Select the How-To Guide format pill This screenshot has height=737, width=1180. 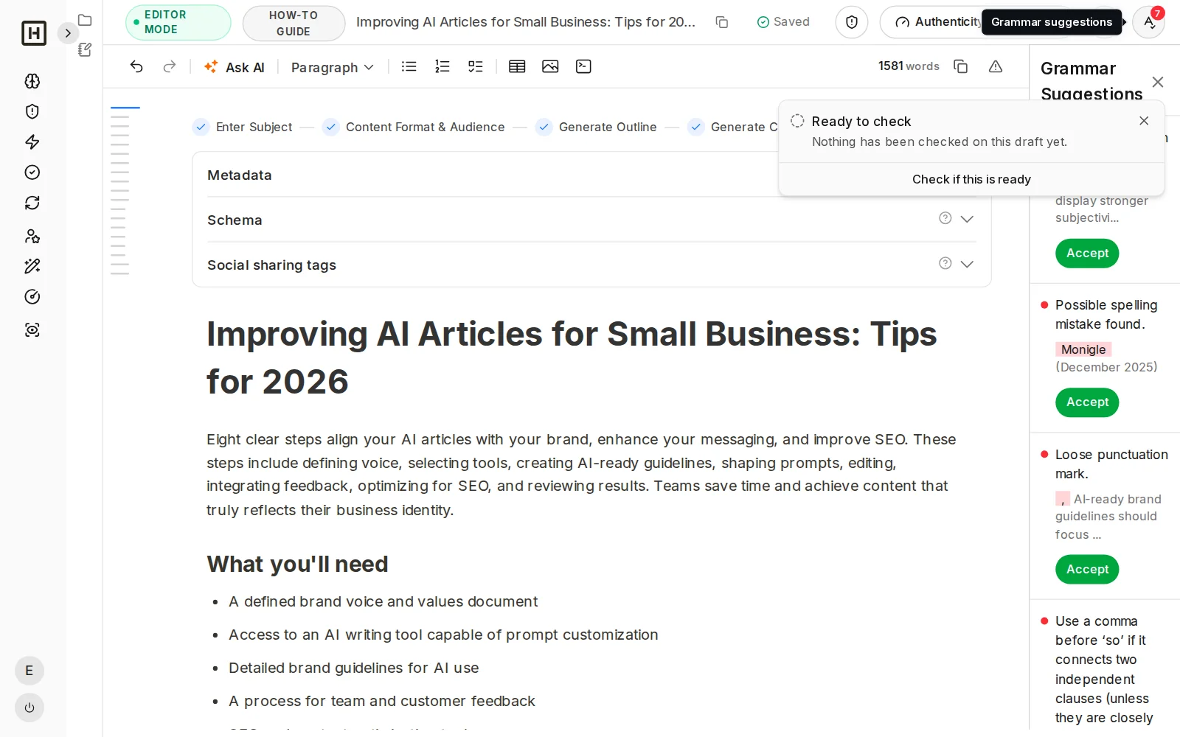point(294,23)
